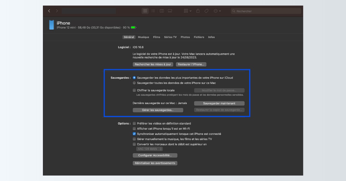Switch to gallery view
Image resolution: width=346 pixels, height=181 pixels.
click(x=170, y=11)
